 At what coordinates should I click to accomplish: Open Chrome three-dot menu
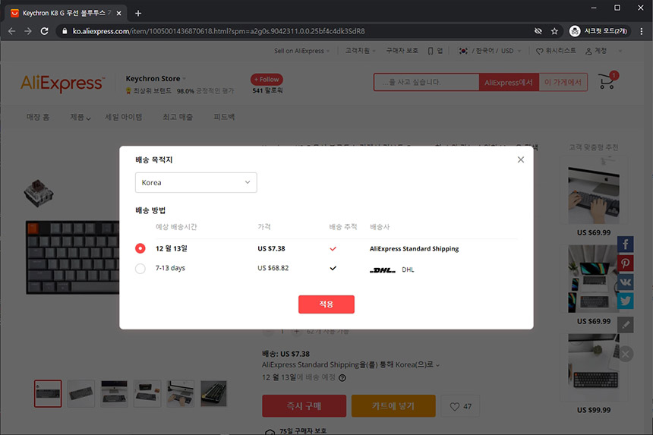coord(642,31)
